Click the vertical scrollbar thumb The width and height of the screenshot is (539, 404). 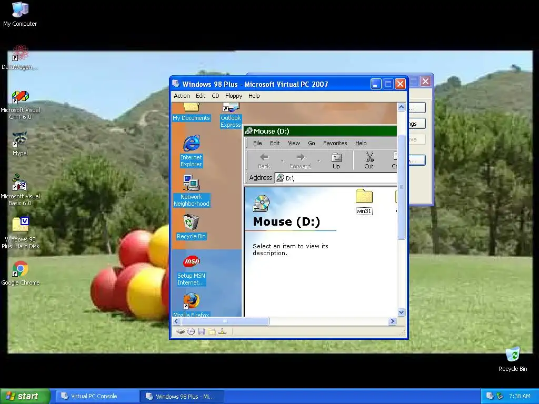401,187
